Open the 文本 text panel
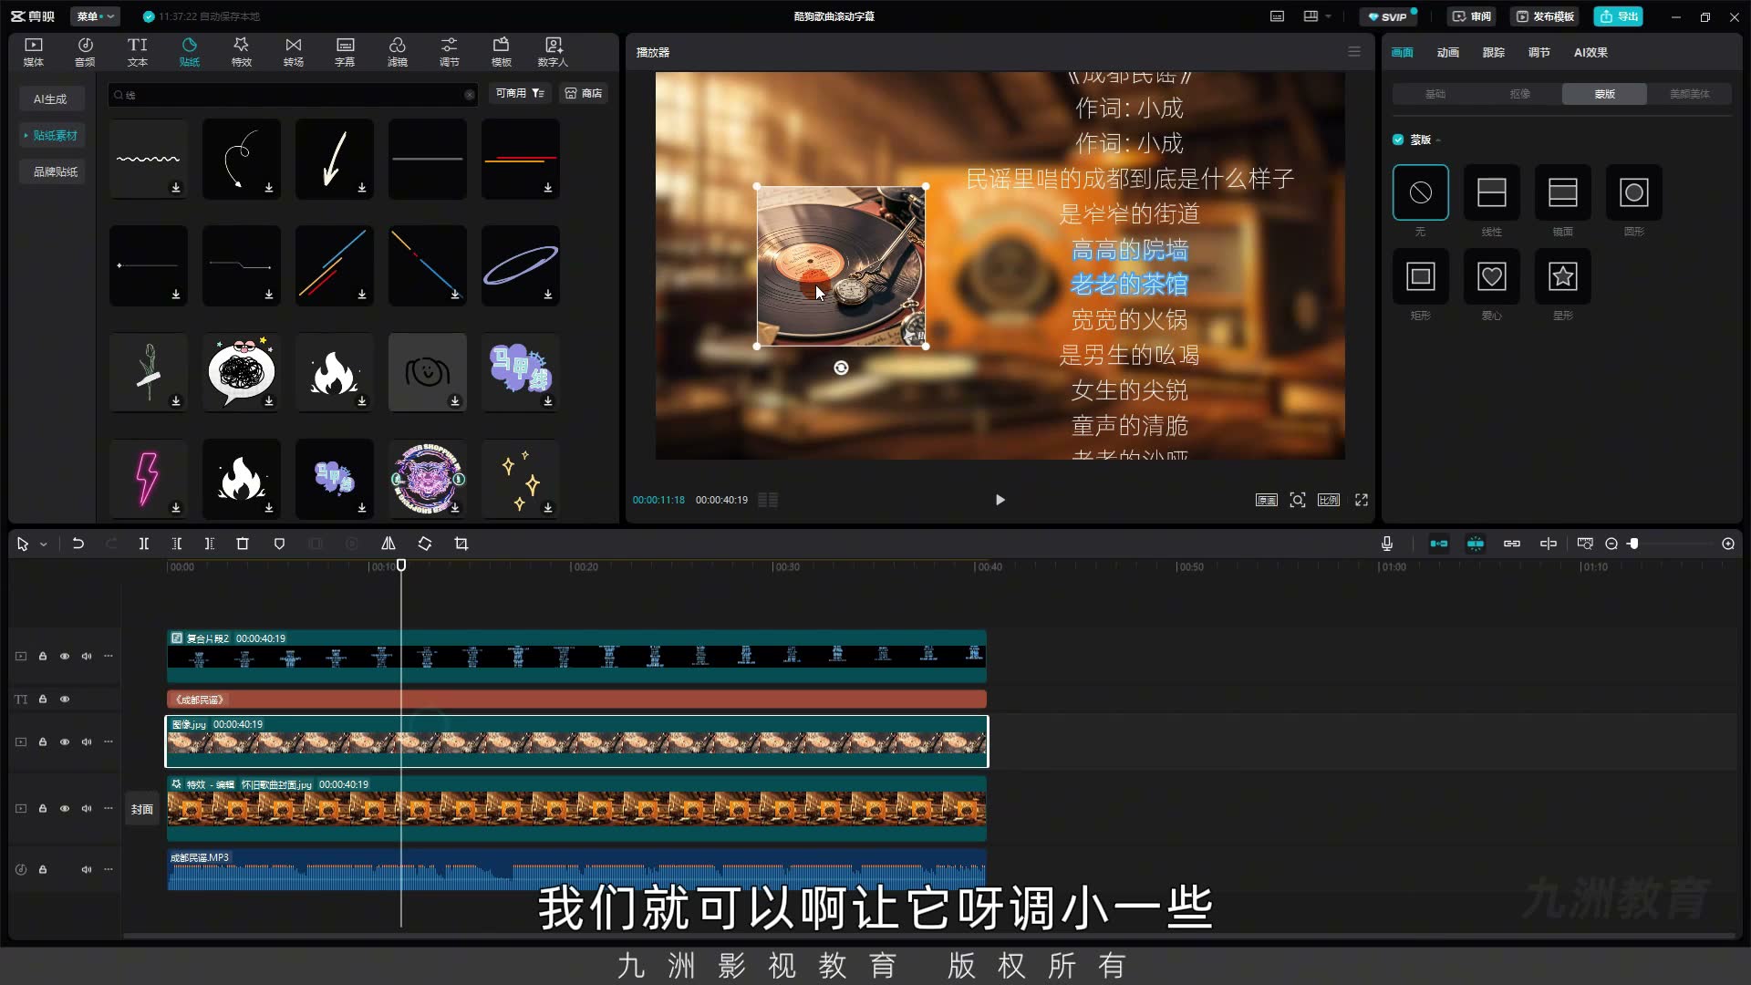This screenshot has width=1751, height=985. tap(137, 52)
